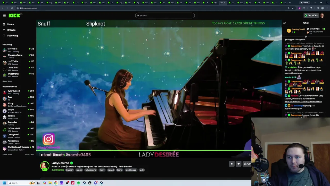
Task: Select the music tag
Action: (x=79, y=170)
